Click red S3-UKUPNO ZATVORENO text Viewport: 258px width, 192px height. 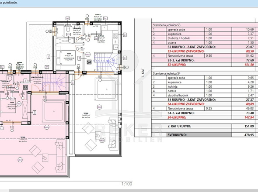pos(186,51)
